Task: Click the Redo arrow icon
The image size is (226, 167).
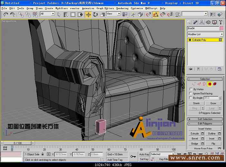Action: (x=13, y=14)
